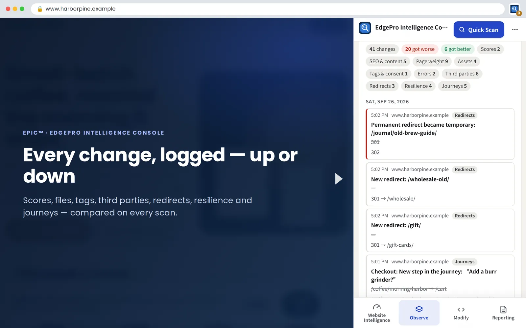Screen dimensions: 526x328
Task: Filter by 20 got worse
Action: 420,49
